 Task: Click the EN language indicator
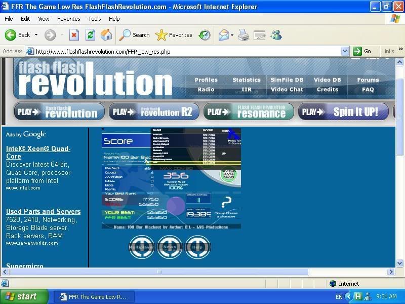point(339,297)
